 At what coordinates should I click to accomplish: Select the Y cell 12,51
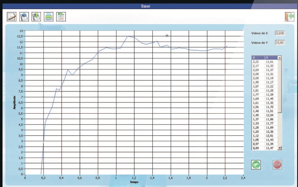coord(271,136)
